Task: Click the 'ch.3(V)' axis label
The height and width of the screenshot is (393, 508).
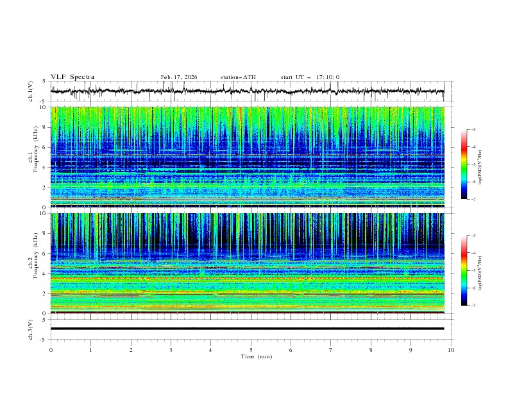Action: click(x=31, y=329)
